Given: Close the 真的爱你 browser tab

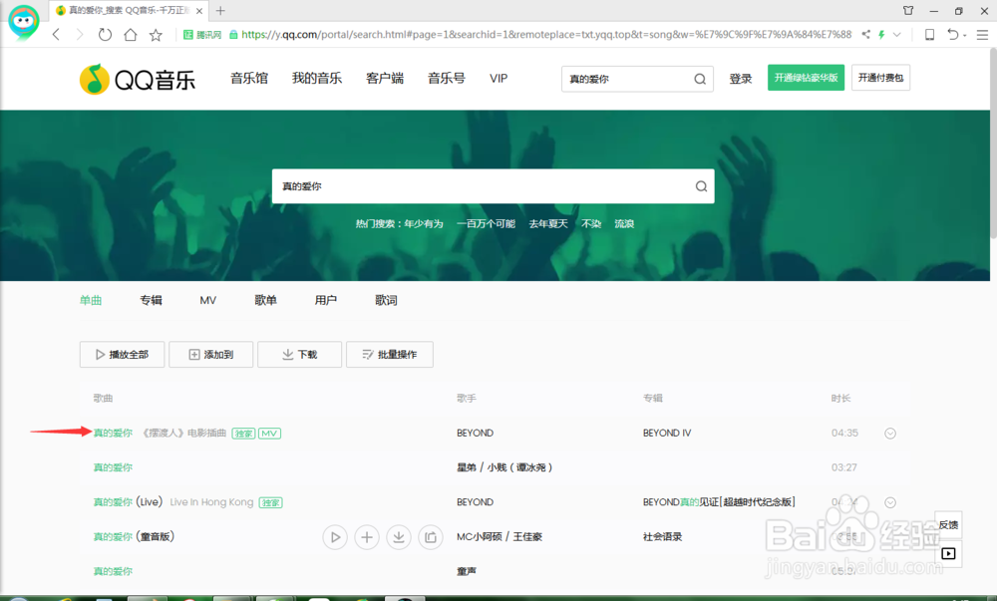Looking at the screenshot, I should coord(199,11).
